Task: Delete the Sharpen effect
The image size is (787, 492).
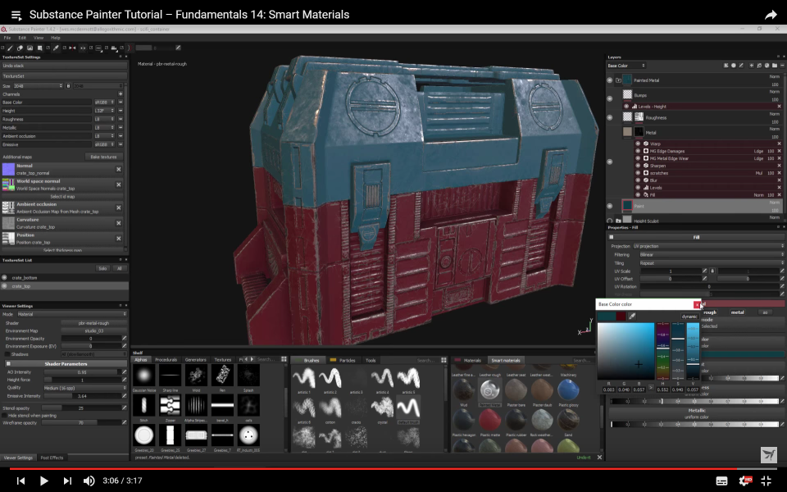Action: pyautogui.click(x=780, y=166)
